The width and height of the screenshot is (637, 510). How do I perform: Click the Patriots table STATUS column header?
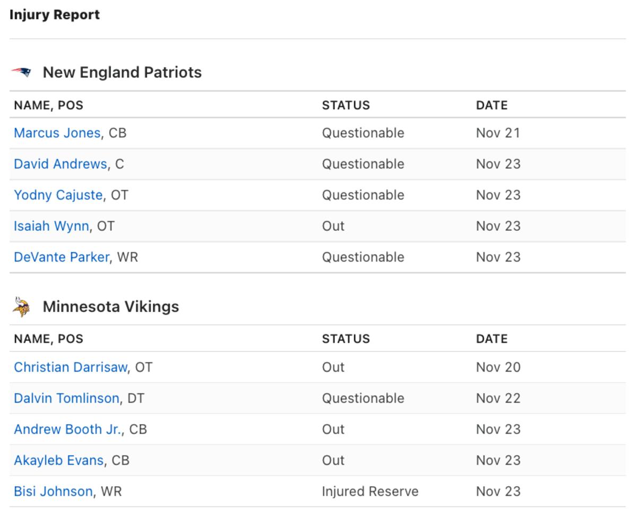(346, 105)
